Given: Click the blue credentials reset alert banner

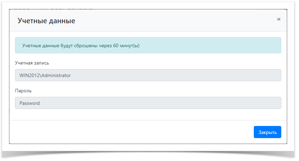Looking at the screenshot, I should click(148, 45).
